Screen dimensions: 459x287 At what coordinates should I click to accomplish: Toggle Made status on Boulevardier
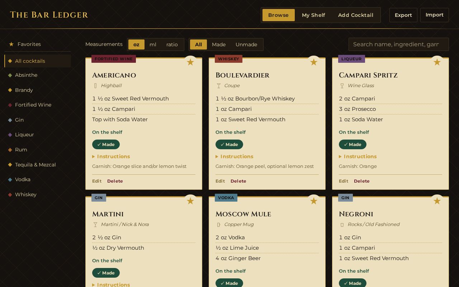tap(229, 145)
